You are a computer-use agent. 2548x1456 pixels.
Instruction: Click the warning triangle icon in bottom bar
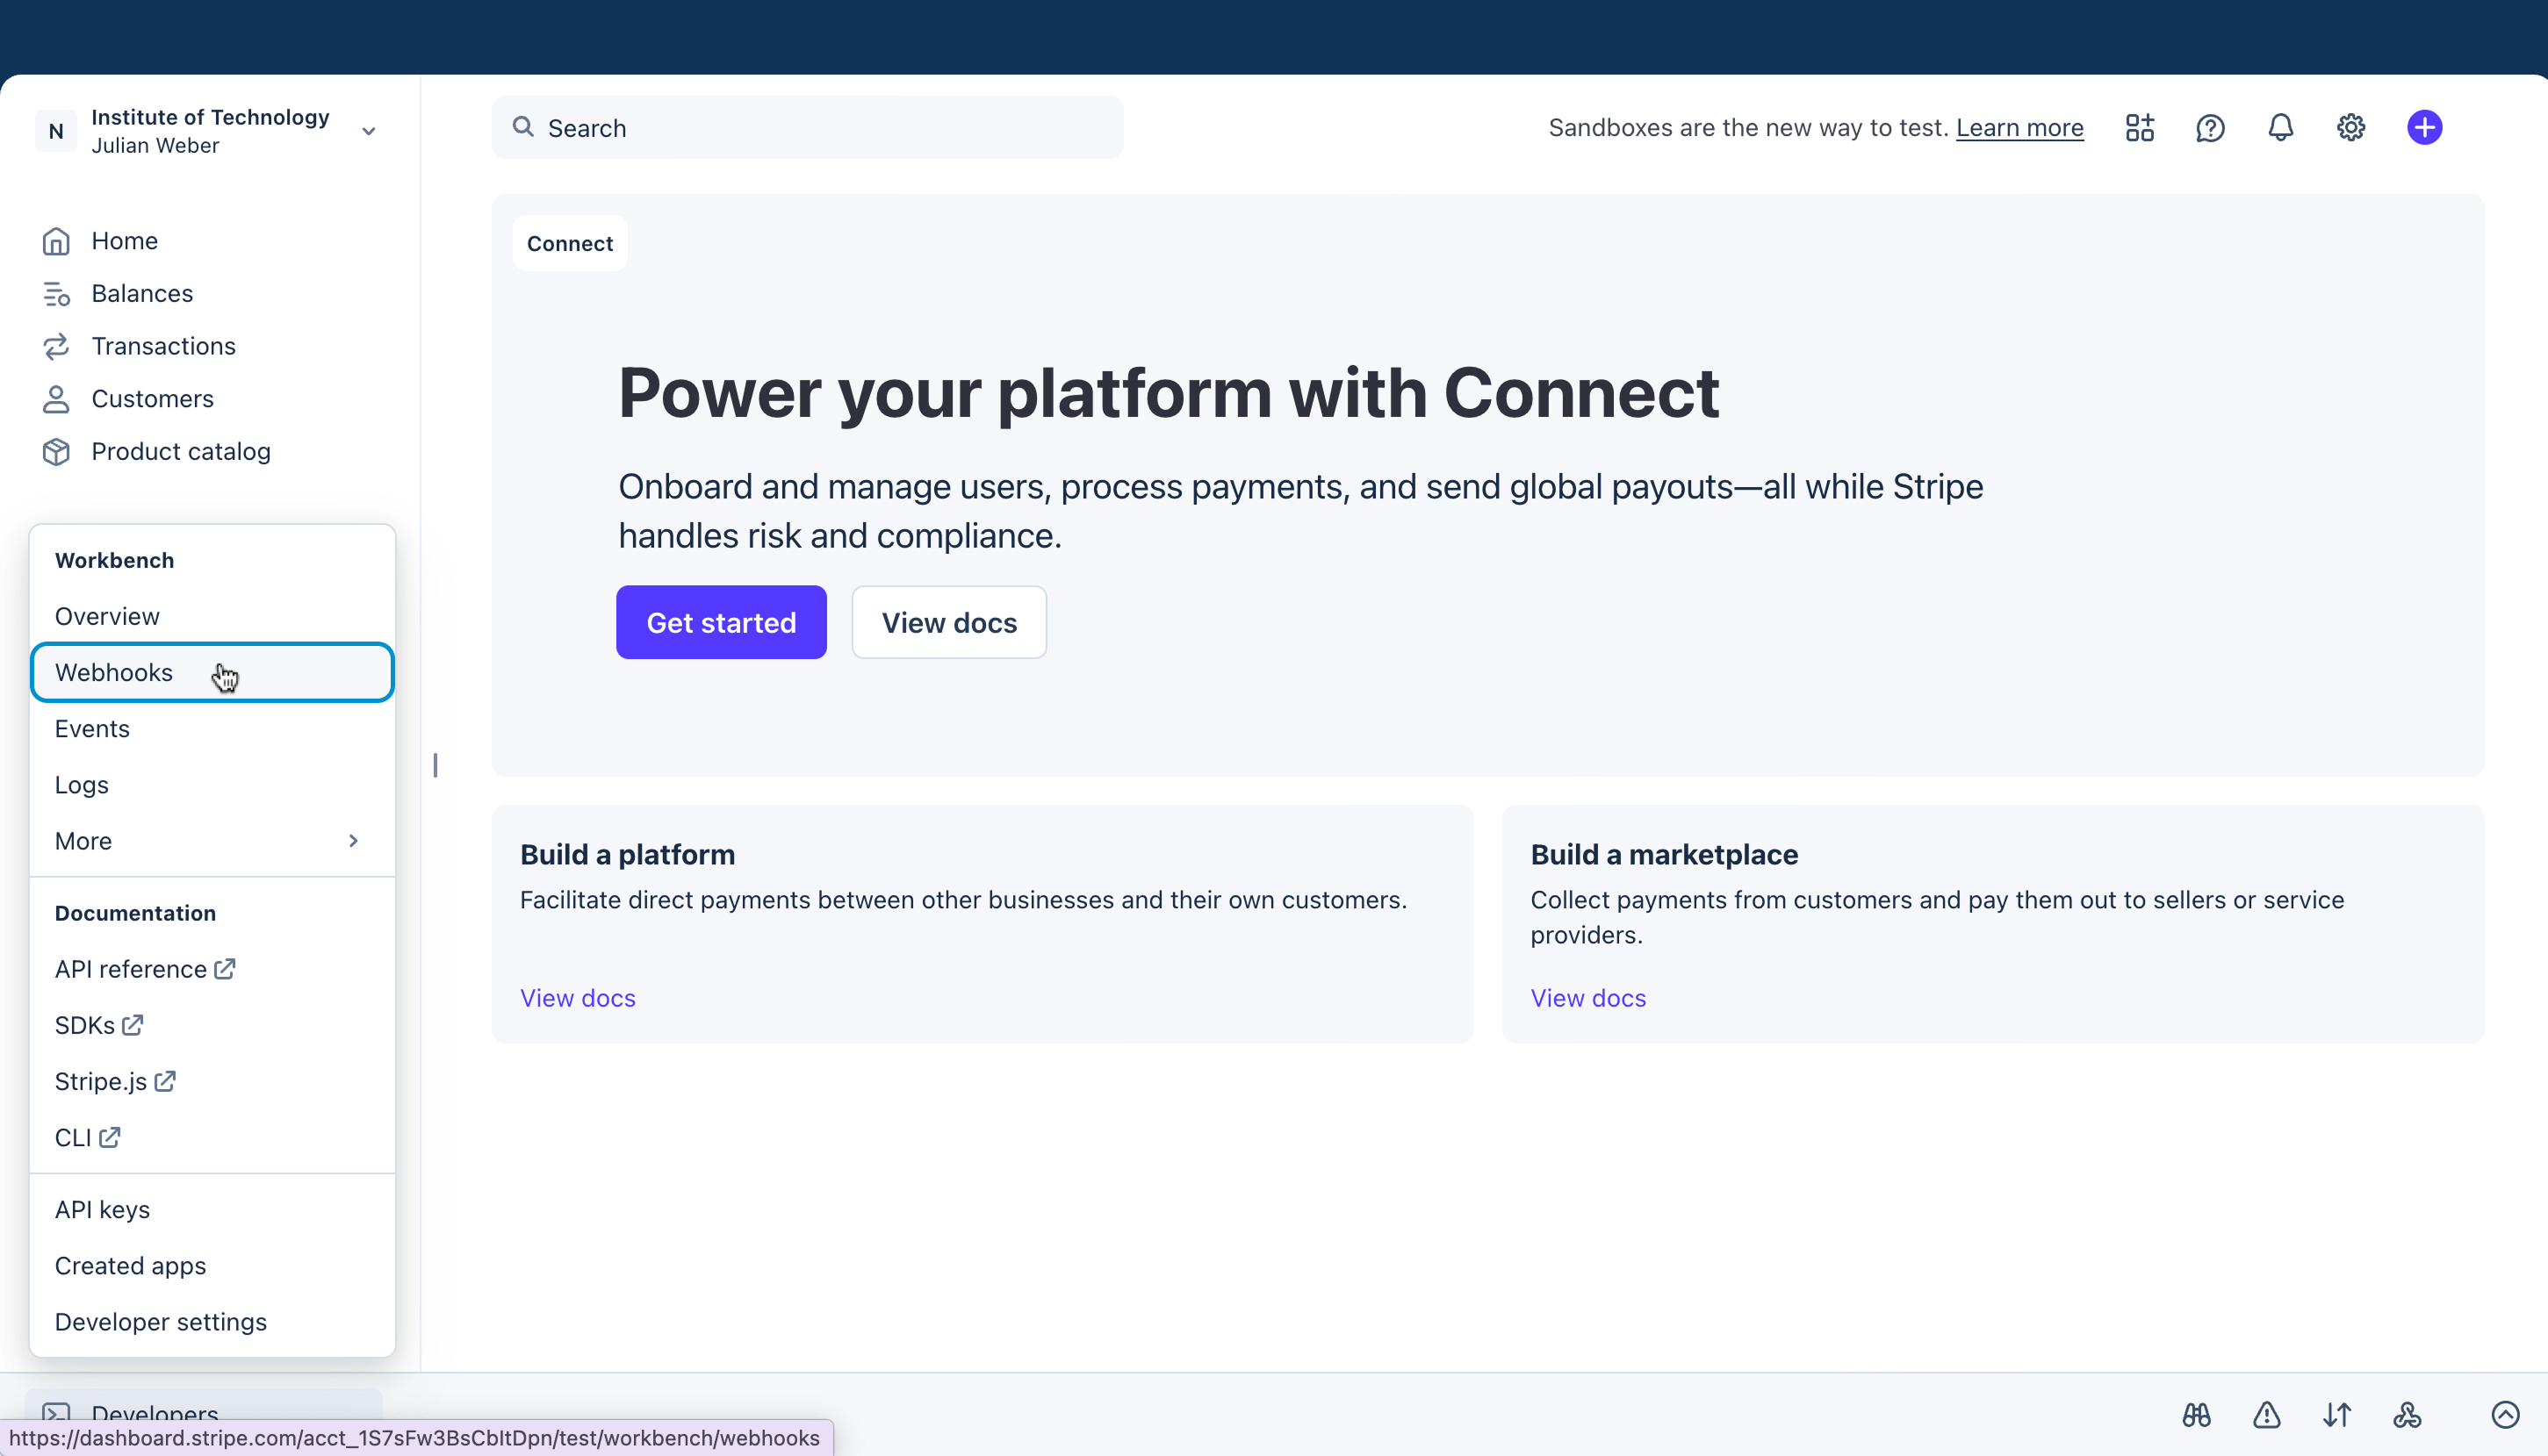click(2266, 1415)
